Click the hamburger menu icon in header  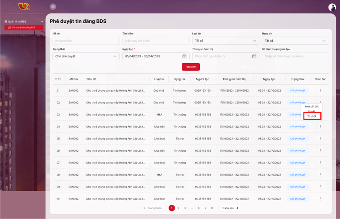tap(53, 7)
